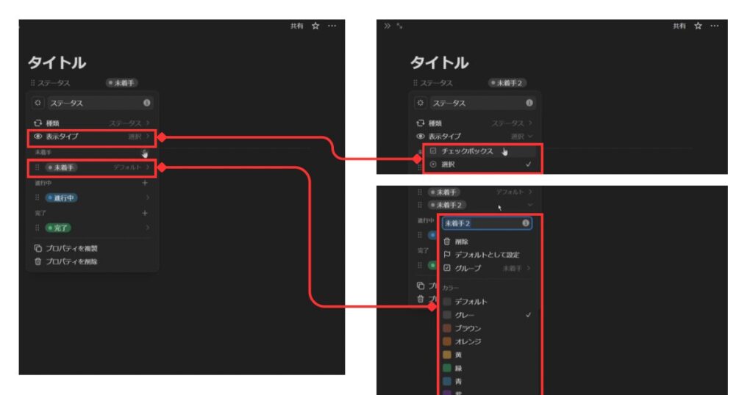Image resolution: width=753 pixels, height=395 pixels.
Task: Click info icon inside the 未着手2 name field
Action: point(526,223)
